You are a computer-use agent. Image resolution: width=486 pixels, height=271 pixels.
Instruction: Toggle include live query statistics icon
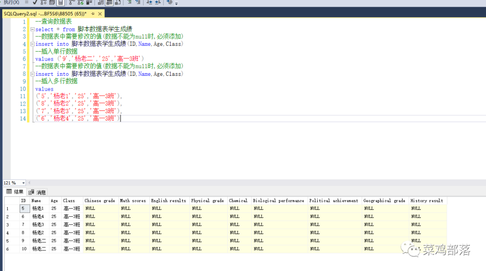(x=81, y=3)
